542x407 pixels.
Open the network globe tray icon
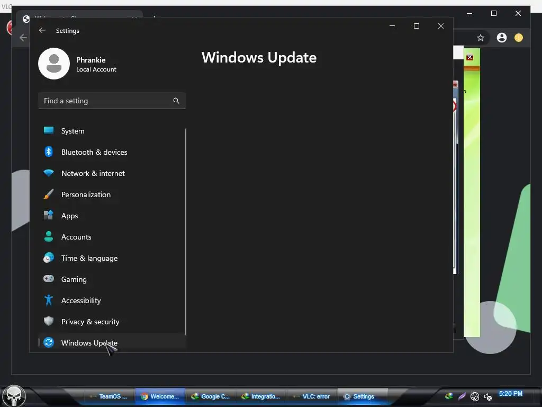pos(475,396)
